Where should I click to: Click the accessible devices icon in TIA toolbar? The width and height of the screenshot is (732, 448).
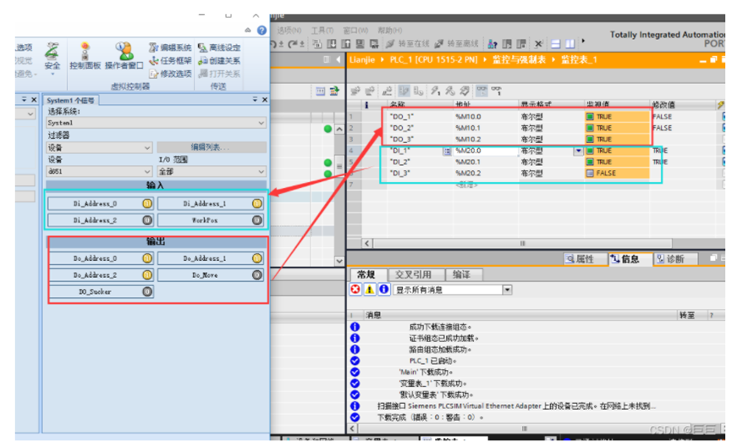(x=493, y=44)
